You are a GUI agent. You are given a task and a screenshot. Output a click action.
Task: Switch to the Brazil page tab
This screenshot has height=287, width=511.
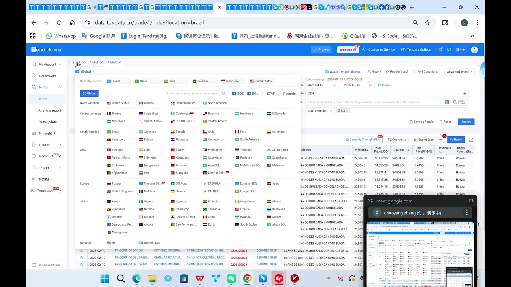[x=76, y=63]
